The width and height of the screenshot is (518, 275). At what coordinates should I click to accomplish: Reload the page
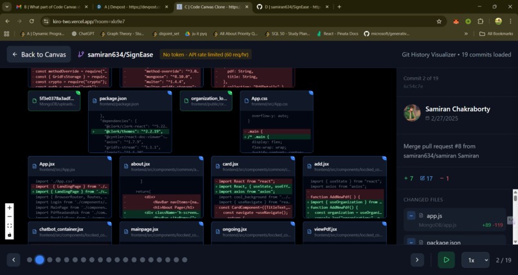pos(31,21)
